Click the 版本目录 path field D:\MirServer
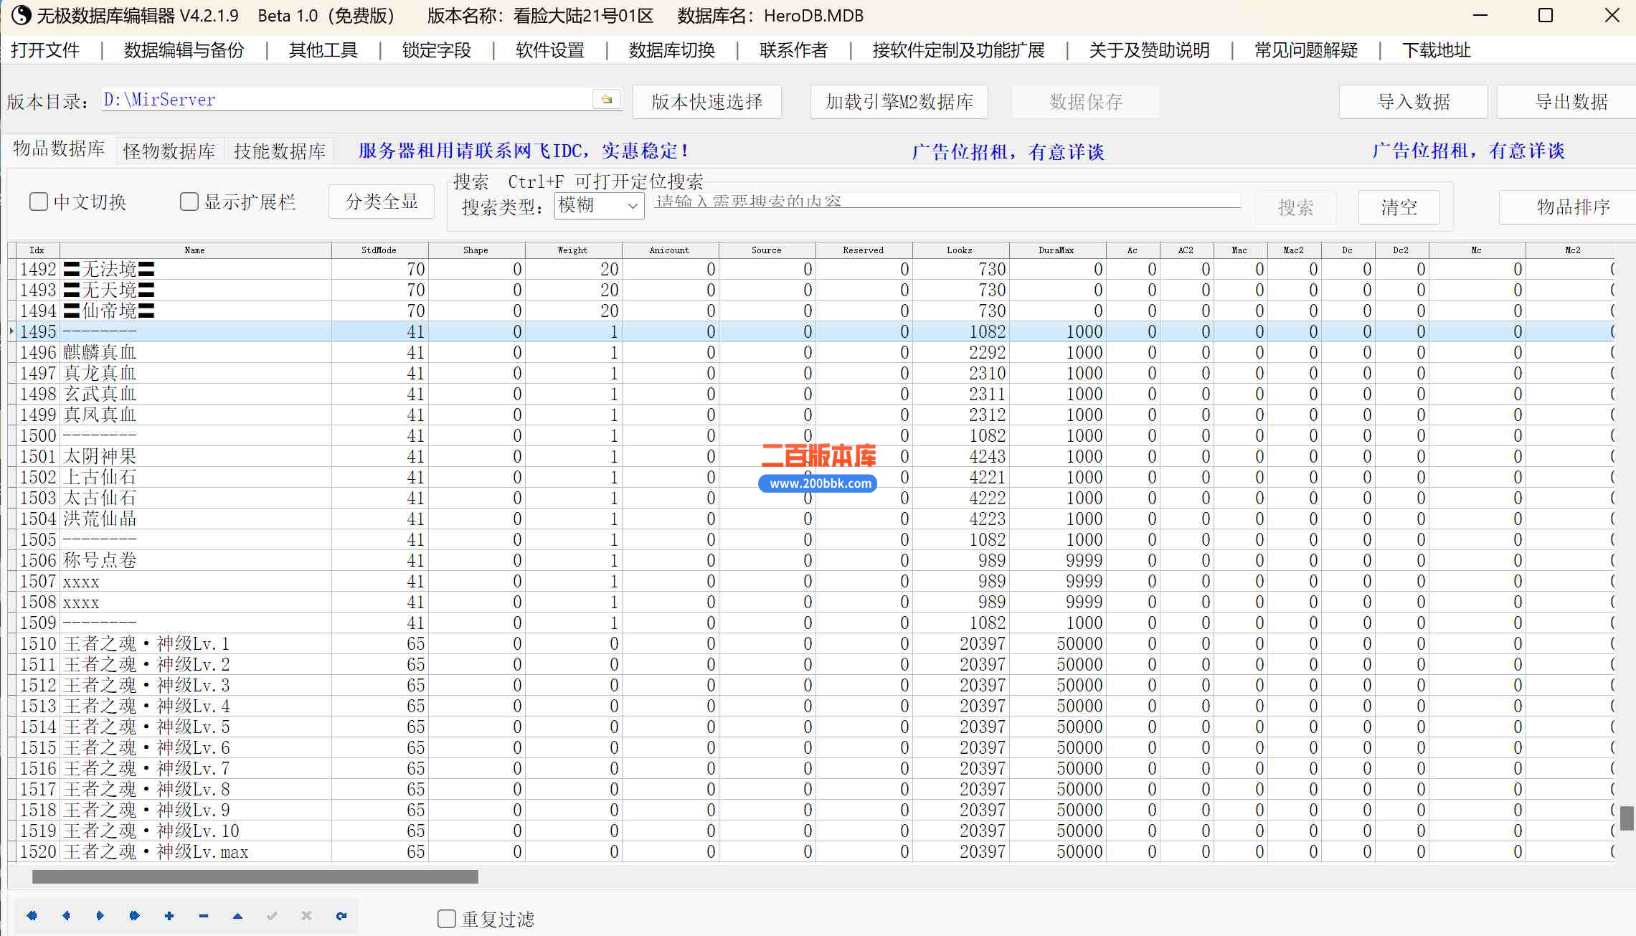The height and width of the screenshot is (936, 1636). pyautogui.click(x=347, y=100)
